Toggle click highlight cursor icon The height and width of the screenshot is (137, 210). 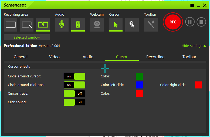[x=132, y=25]
